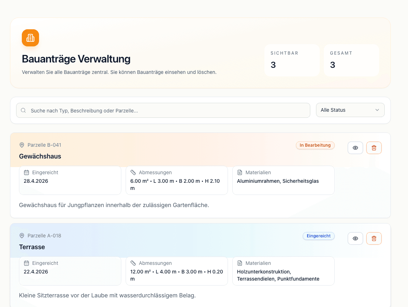The image size is (408, 307).
Task: Click location pin next to Parzelle A-018
Action: [22, 236]
